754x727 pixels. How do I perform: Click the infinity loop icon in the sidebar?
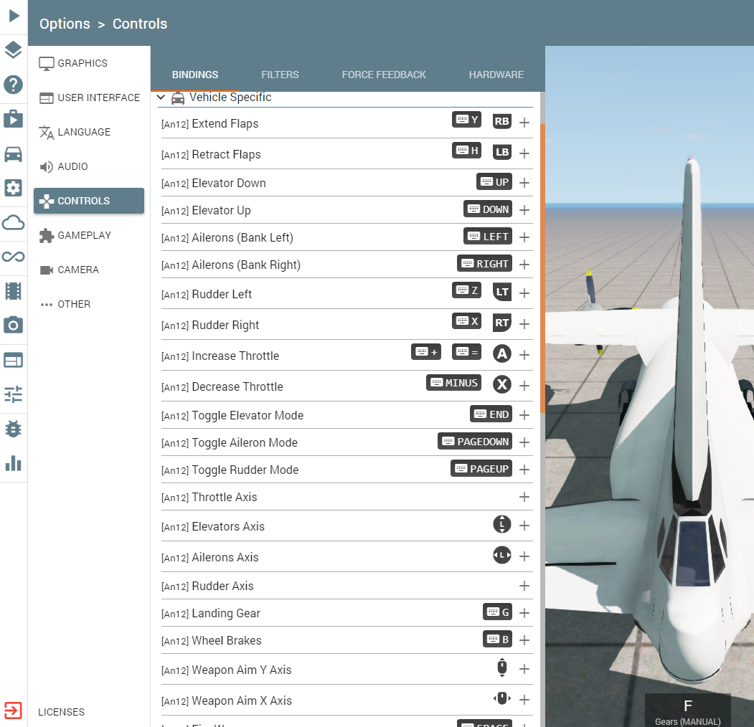click(x=14, y=257)
